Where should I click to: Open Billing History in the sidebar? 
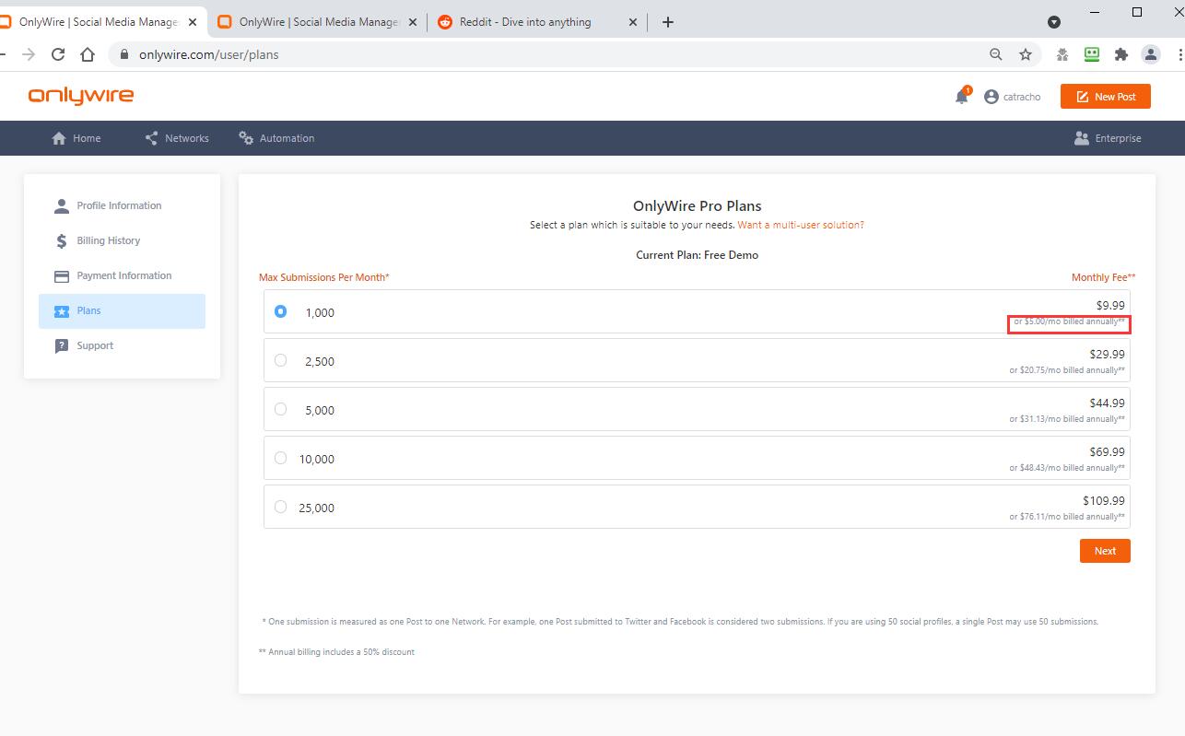pyautogui.click(x=108, y=240)
